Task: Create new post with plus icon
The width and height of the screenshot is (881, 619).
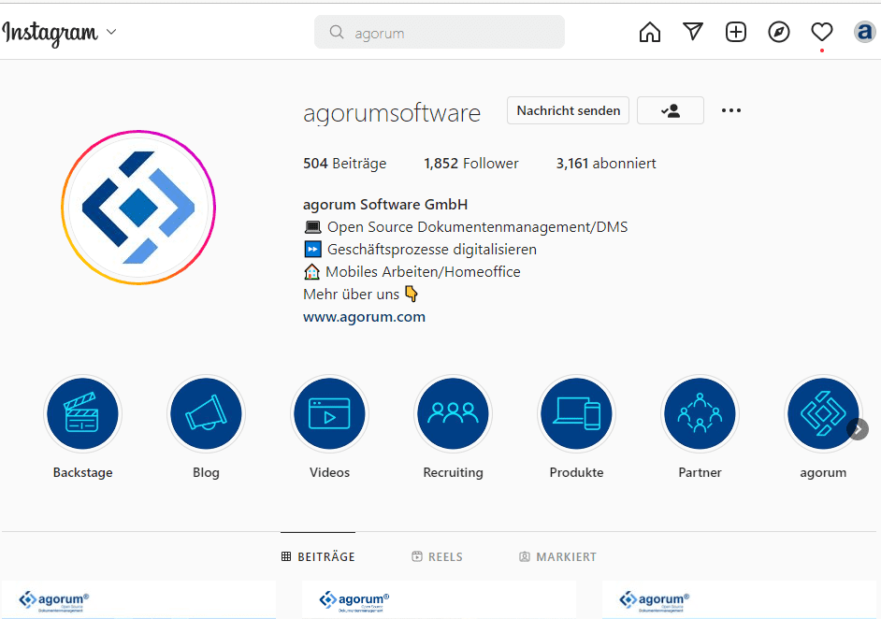Action: pos(735,32)
